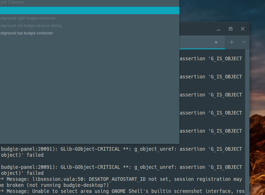Expand the terminal tab list chevron
The height and width of the screenshot is (195, 265).
click(x=243, y=42)
